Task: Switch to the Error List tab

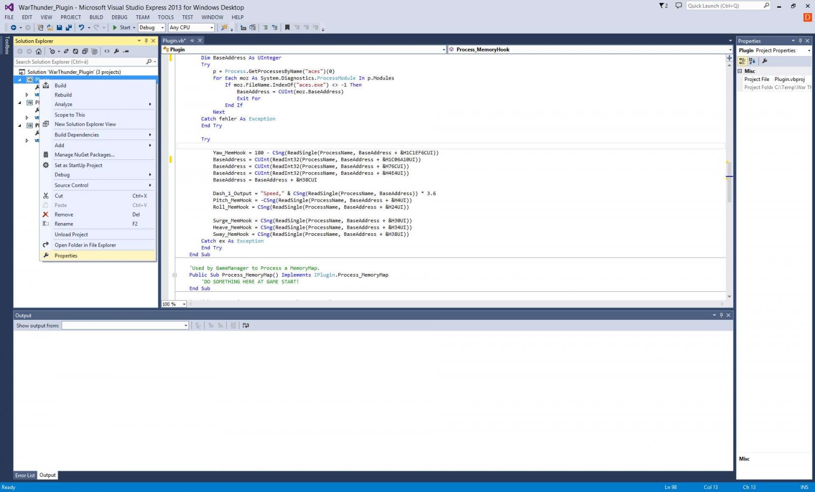Action: point(25,475)
